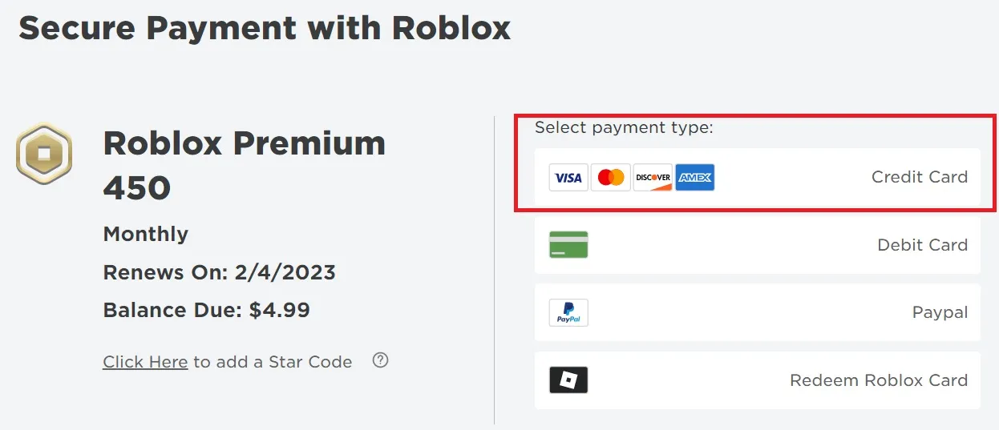This screenshot has height=430, width=999.
Task: Click the gold Robux premium icon
Action: point(44,153)
